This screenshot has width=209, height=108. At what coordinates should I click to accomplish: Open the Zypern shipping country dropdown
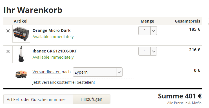point(98,72)
